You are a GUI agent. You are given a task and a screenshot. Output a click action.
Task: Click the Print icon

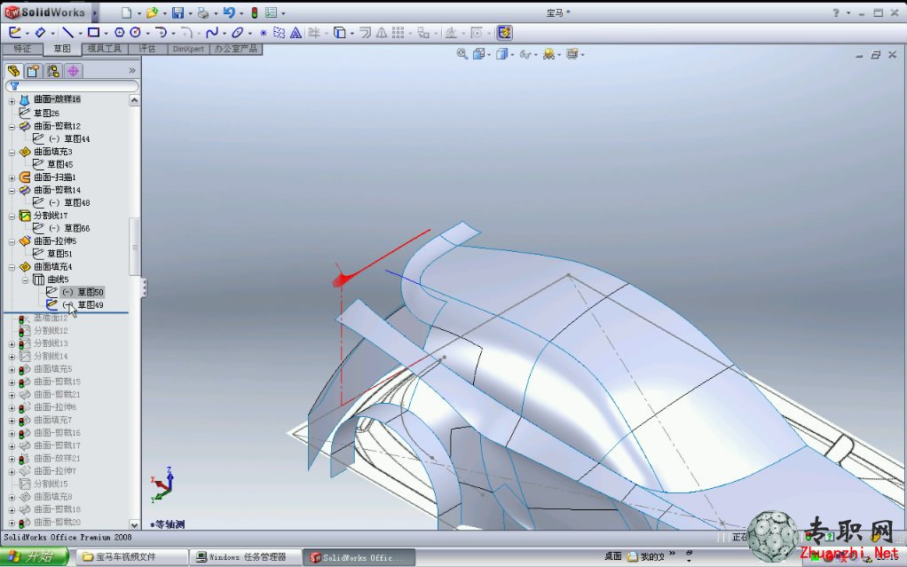[203, 12]
